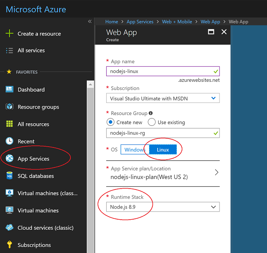Screen dimensions: 267x253
Task: Select the Create new radio button
Action: coord(110,122)
